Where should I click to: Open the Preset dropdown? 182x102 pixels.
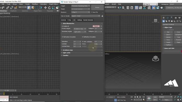81,9
